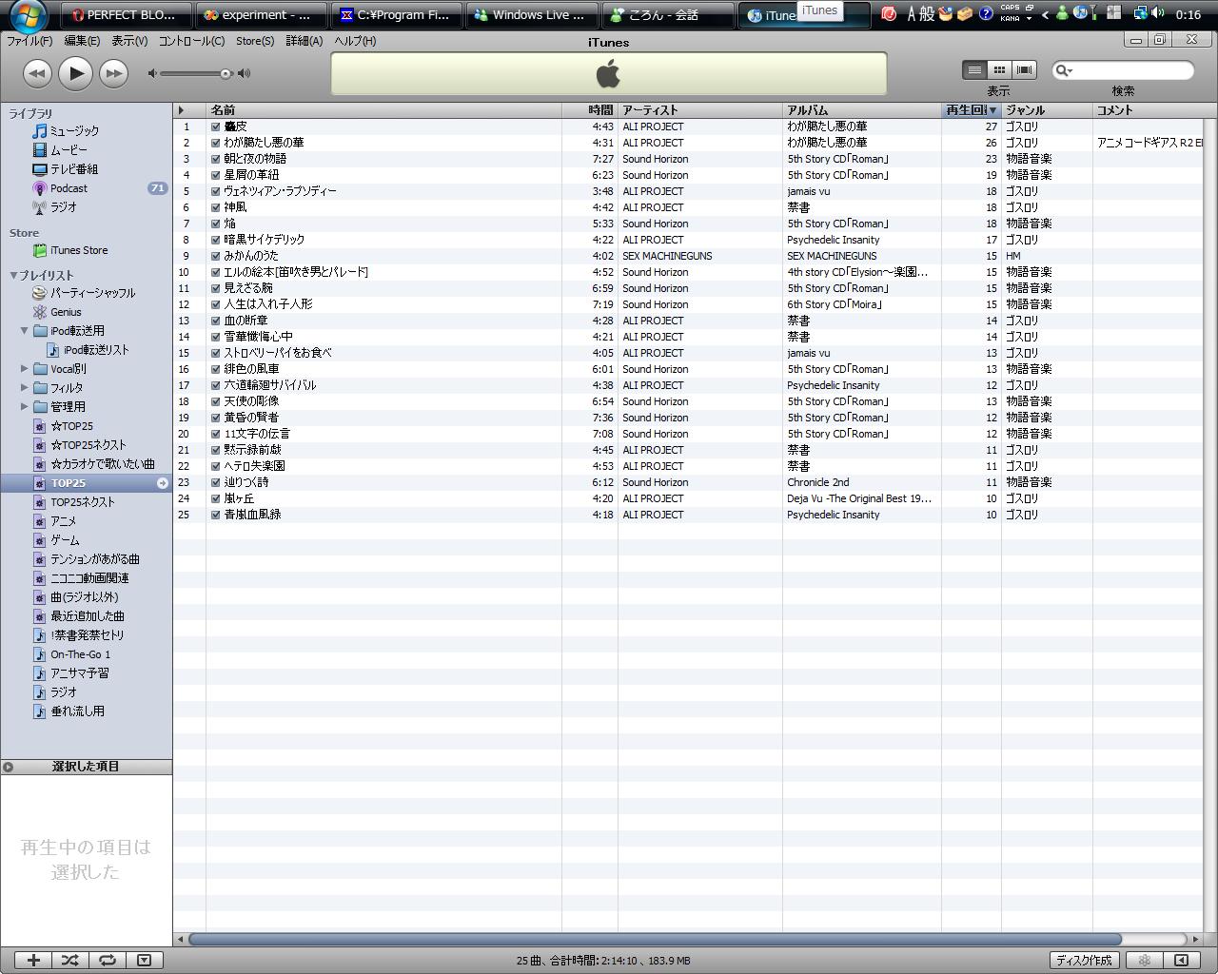The height and width of the screenshot is (974, 1218).
Task: Expand the フィルタ folder
Action: (x=25, y=388)
